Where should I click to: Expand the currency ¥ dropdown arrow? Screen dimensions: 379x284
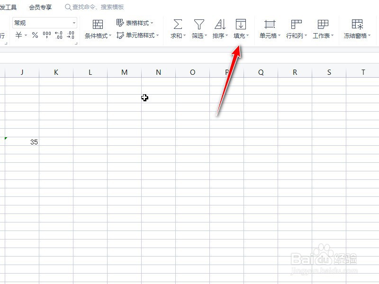[x=26, y=35]
